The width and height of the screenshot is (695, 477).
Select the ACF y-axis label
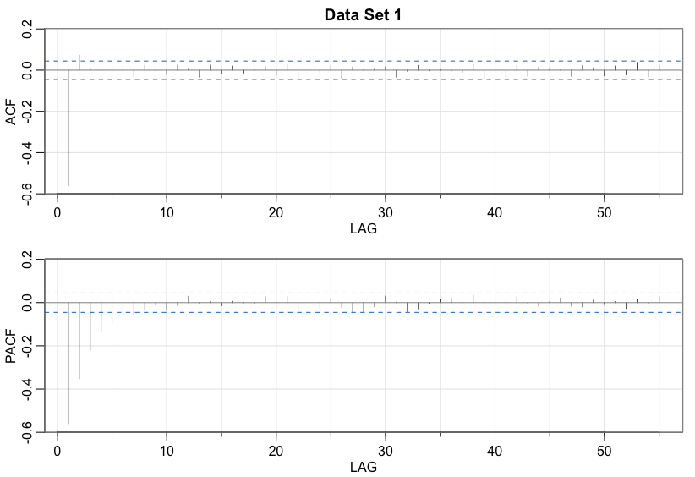point(12,112)
